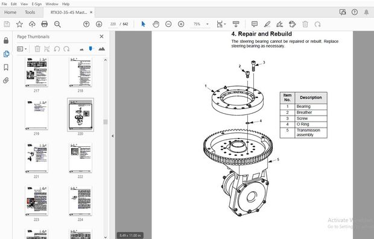Rotate page counterclockwise in thumbnails panel
The width and height of the screenshot is (374, 239).
[x=57, y=49]
